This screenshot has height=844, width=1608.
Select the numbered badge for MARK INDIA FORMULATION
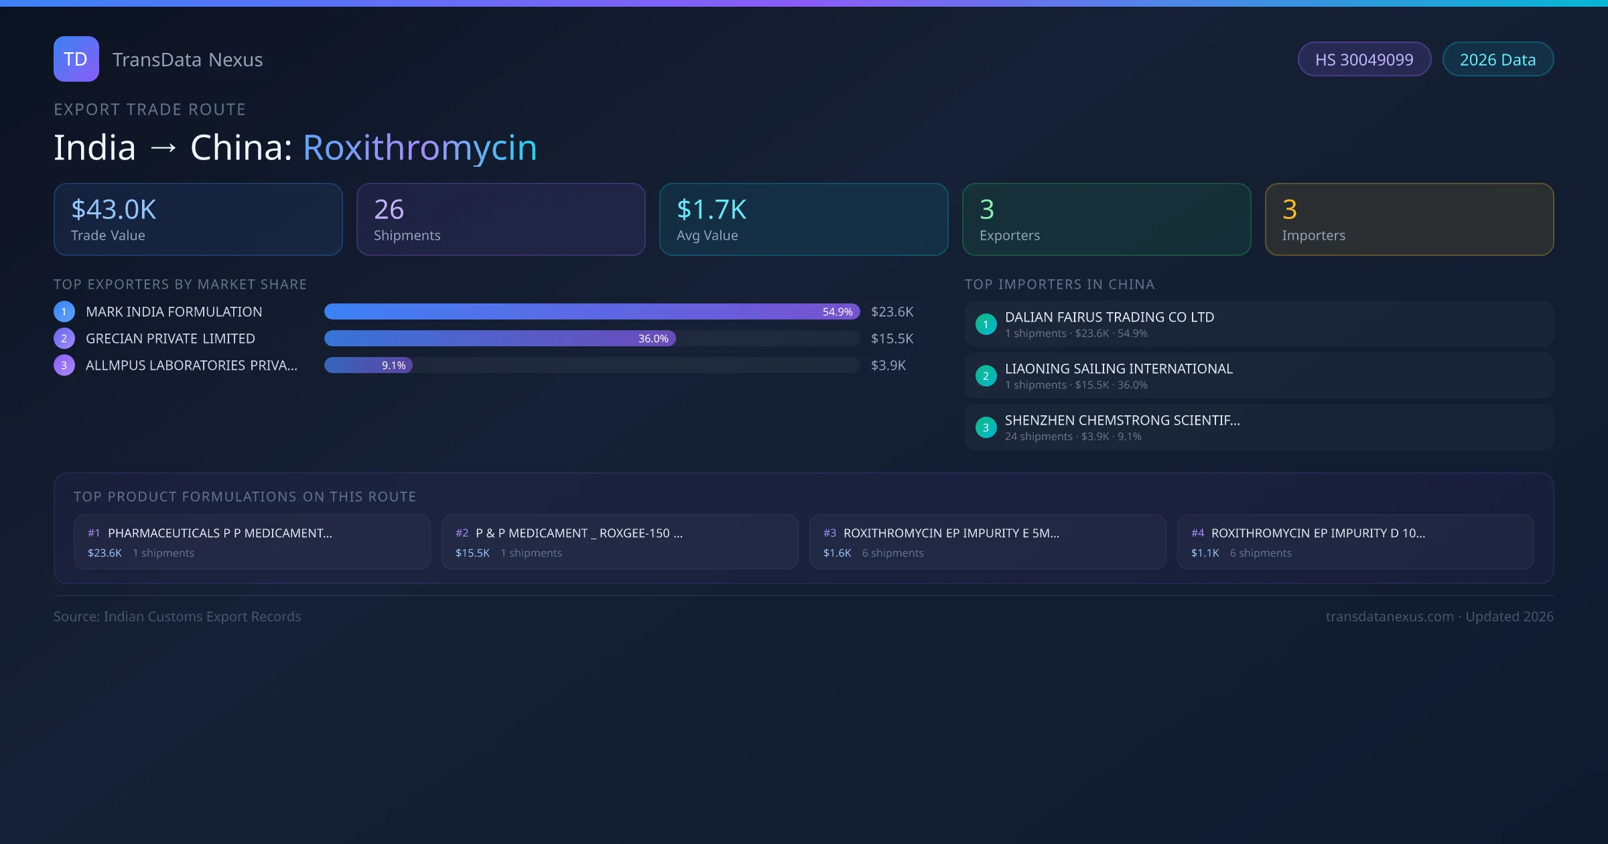click(x=64, y=311)
